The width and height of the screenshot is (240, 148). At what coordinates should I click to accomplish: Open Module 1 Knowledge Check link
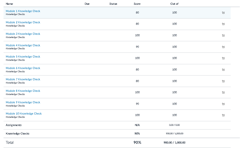[23, 11]
